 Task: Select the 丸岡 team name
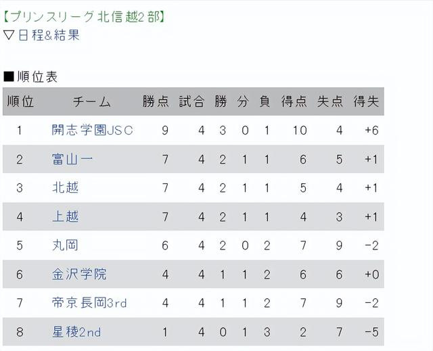[x=65, y=245]
